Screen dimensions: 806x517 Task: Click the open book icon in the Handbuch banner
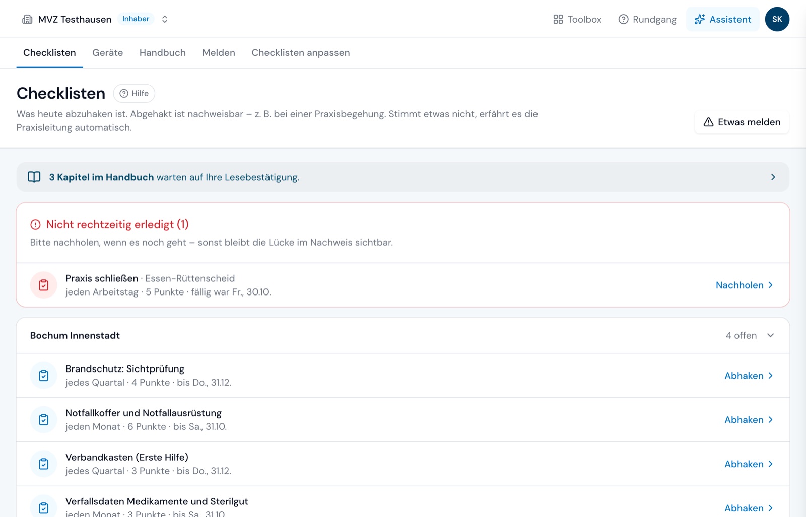(34, 177)
